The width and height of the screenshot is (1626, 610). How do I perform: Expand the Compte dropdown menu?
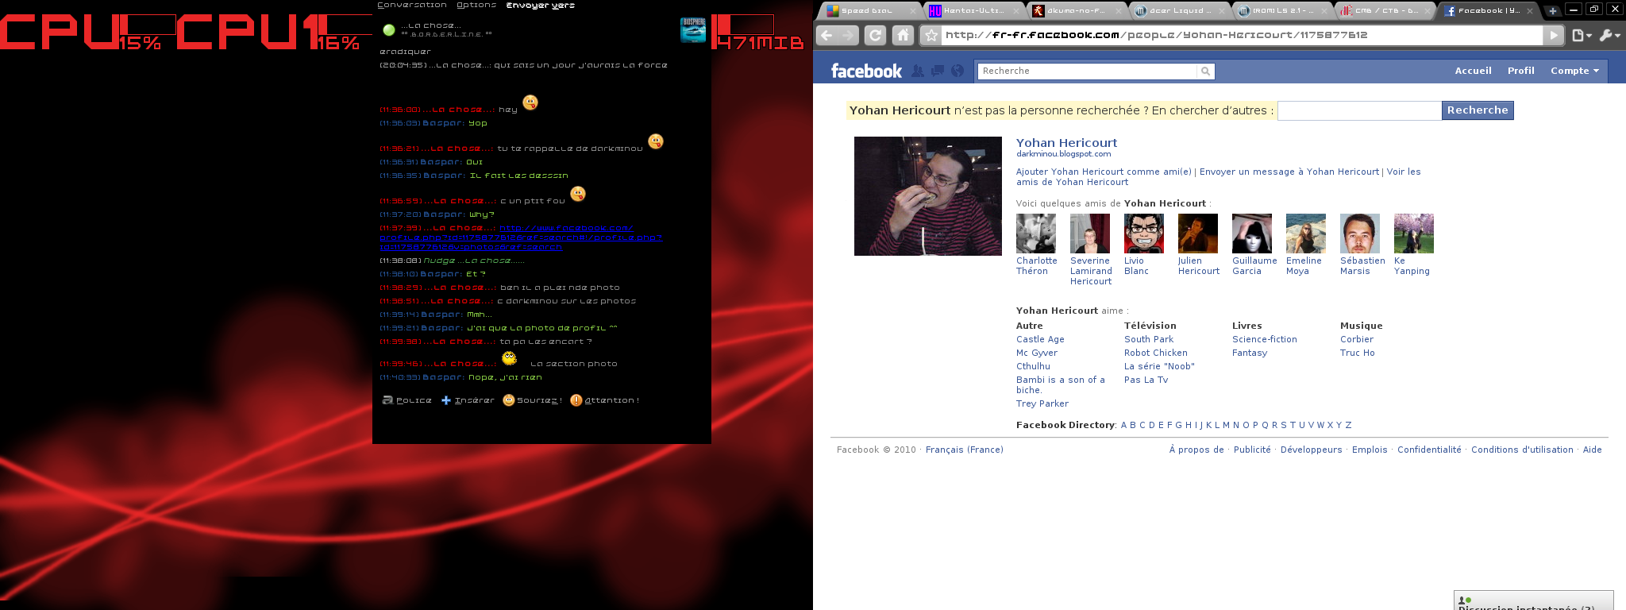(1574, 71)
